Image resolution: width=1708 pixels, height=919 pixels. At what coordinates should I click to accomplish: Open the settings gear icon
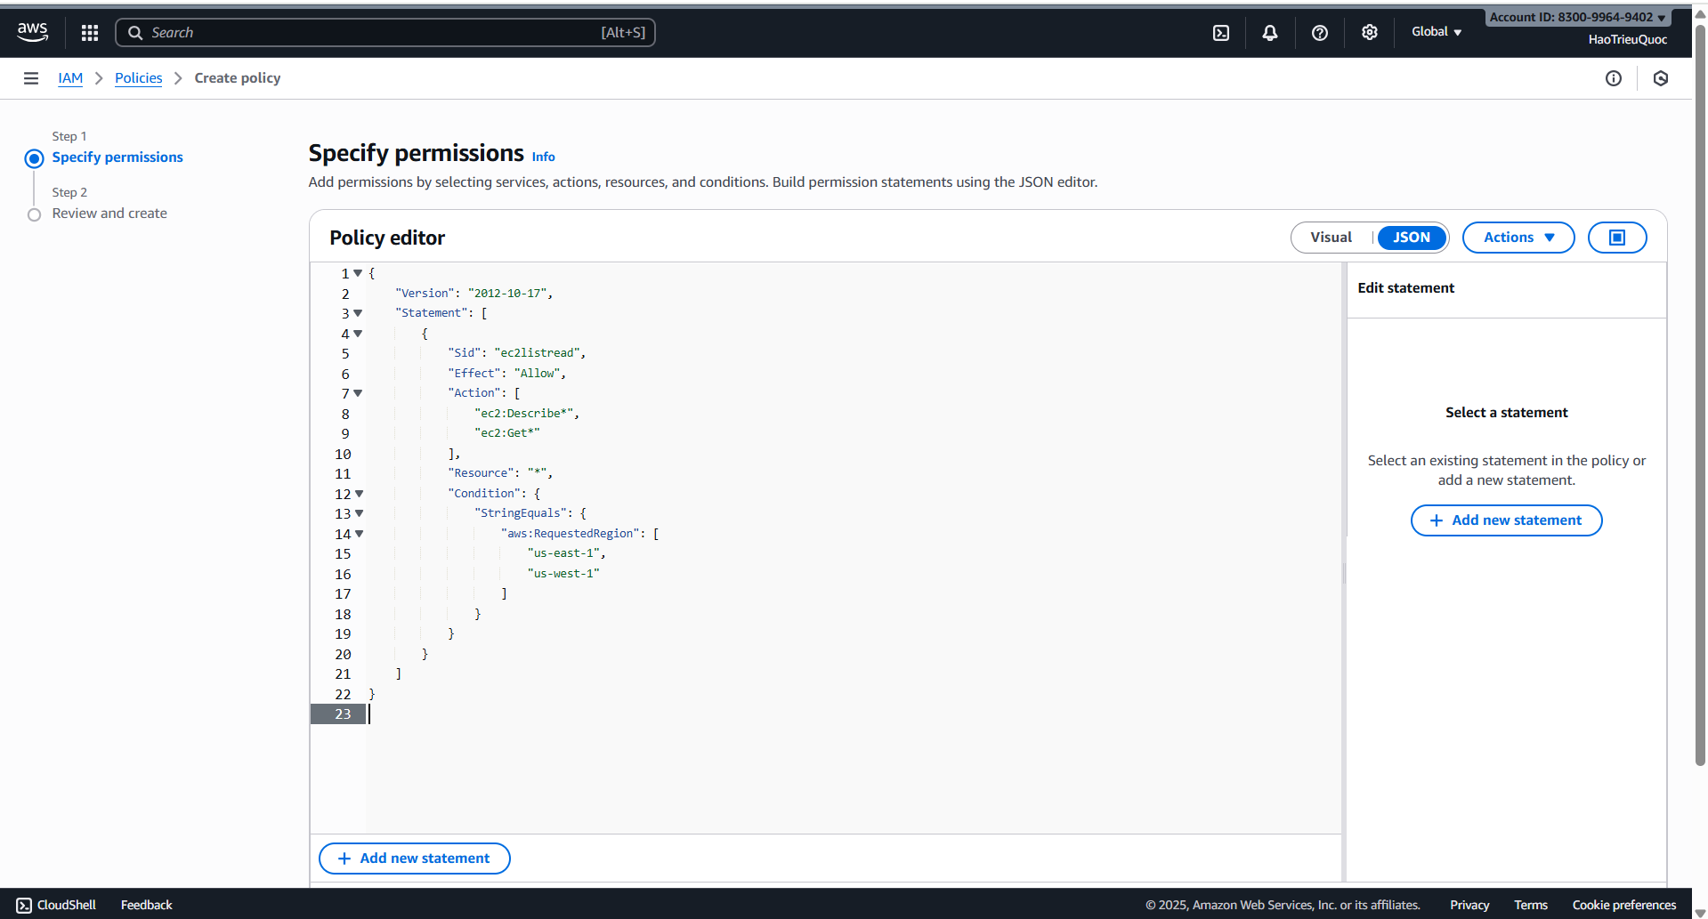click(x=1369, y=32)
